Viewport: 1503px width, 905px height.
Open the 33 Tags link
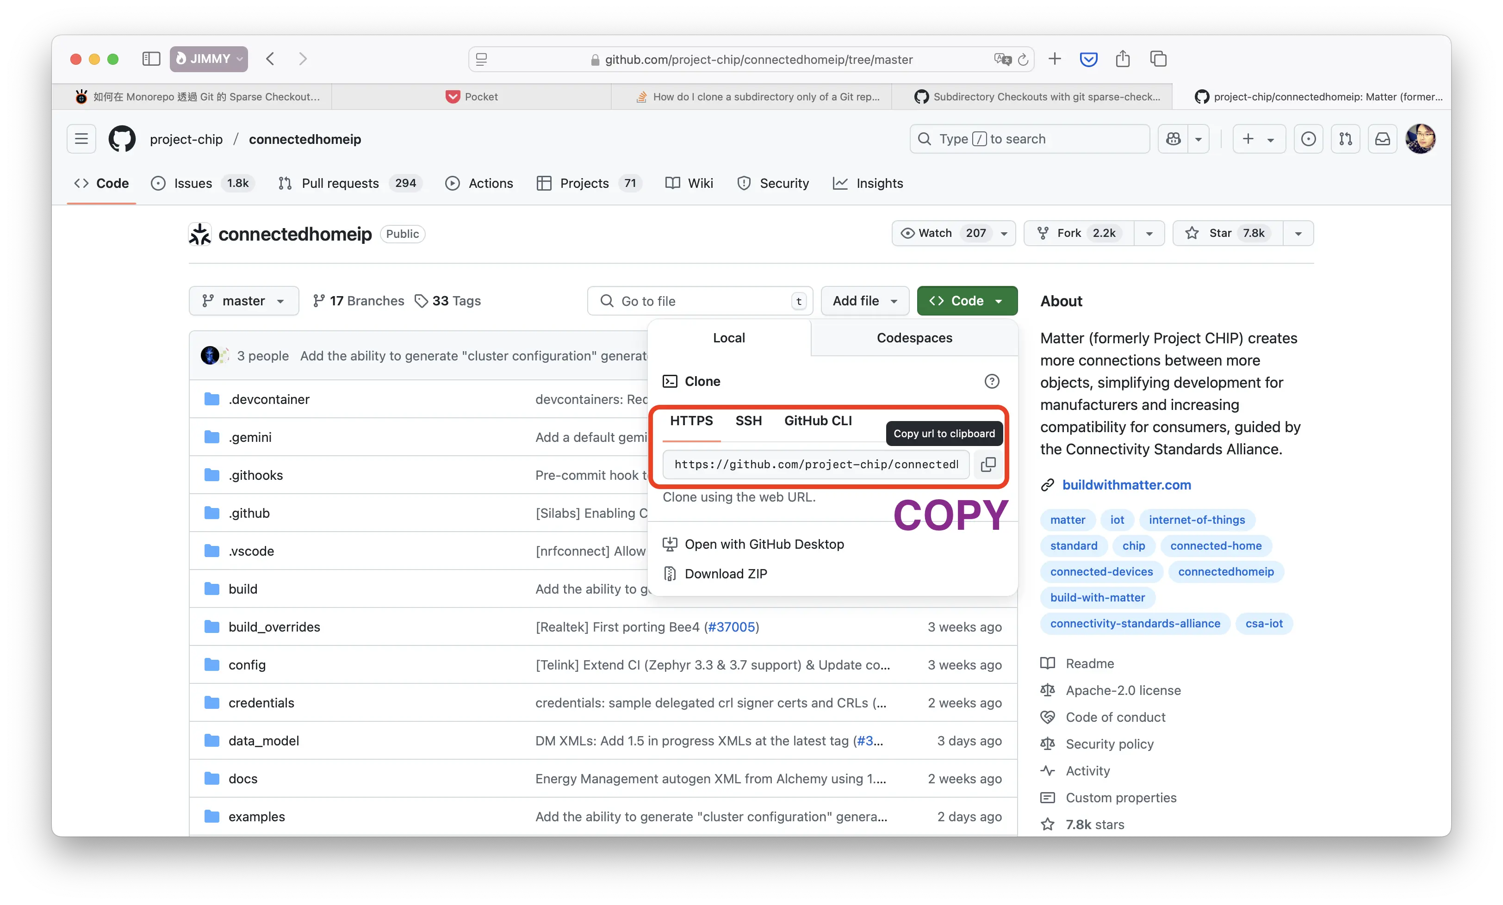click(447, 301)
